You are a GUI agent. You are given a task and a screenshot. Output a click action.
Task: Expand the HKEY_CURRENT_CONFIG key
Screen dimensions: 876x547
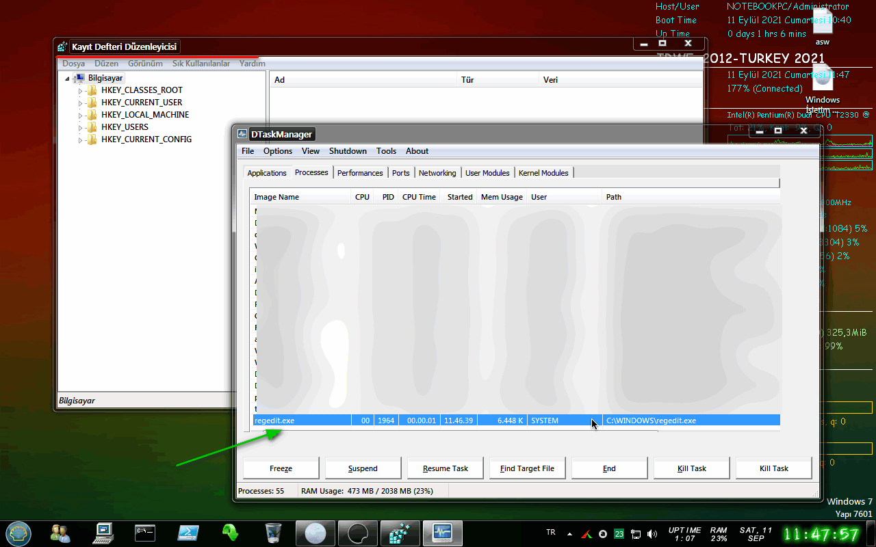[80, 139]
